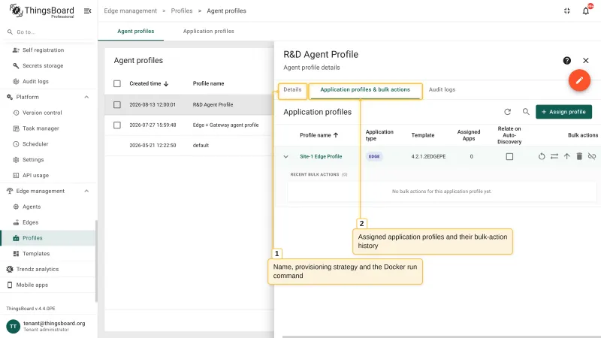Image resolution: width=601 pixels, height=338 pixels.
Task: Collapse the Platform section
Action: tap(86, 97)
